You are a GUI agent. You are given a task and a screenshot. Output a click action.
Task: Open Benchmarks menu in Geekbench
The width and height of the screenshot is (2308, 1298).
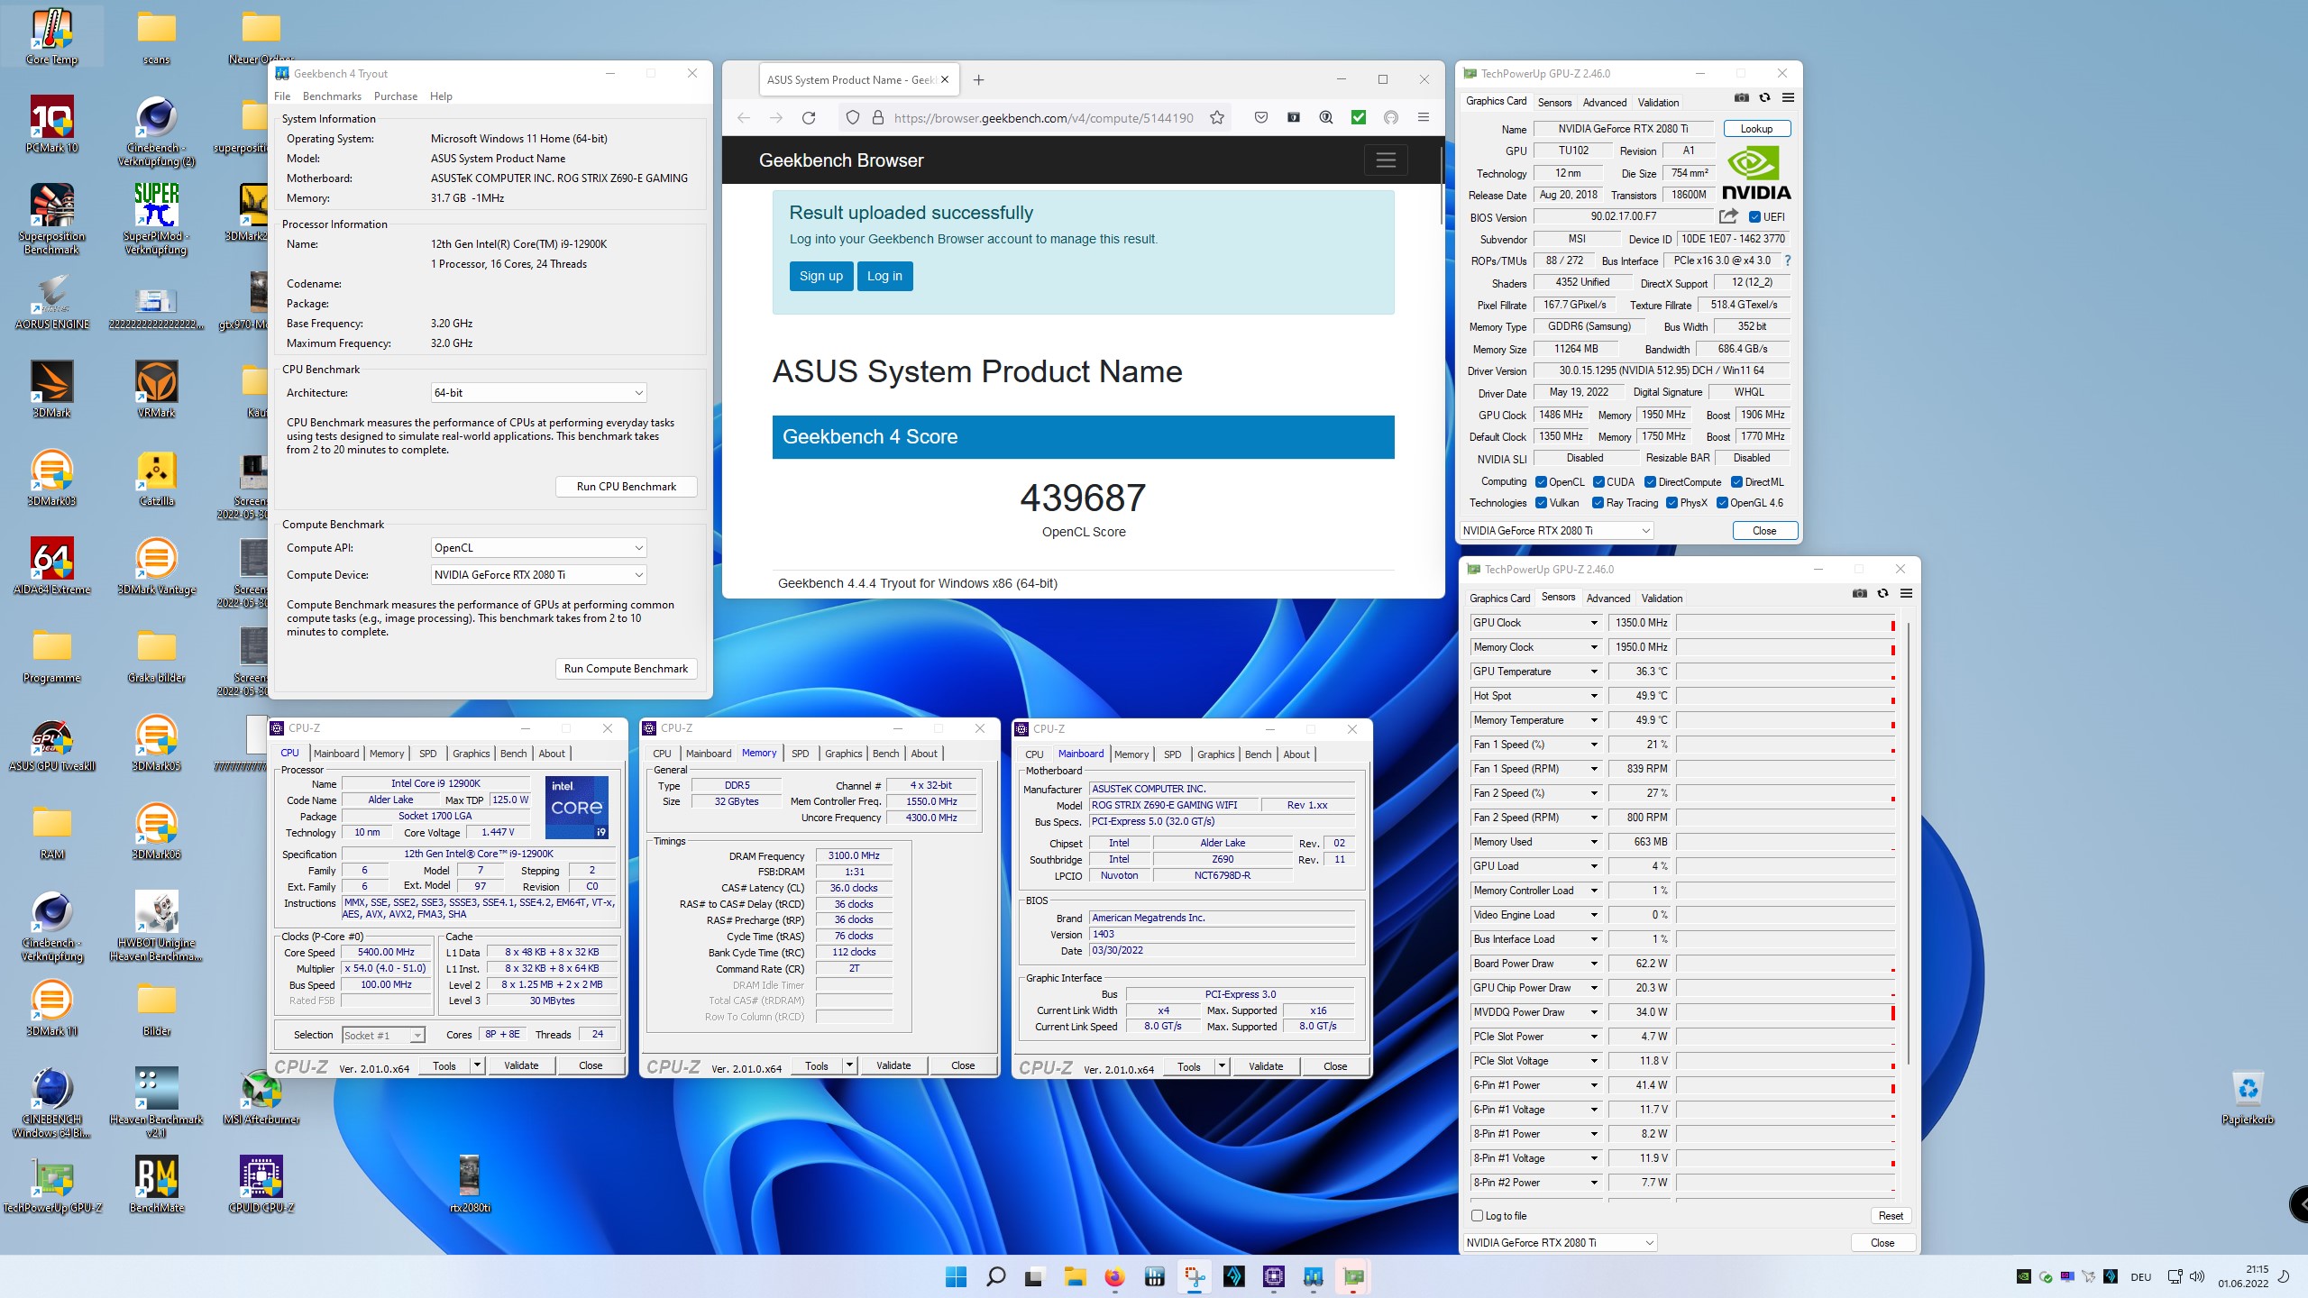(x=332, y=96)
